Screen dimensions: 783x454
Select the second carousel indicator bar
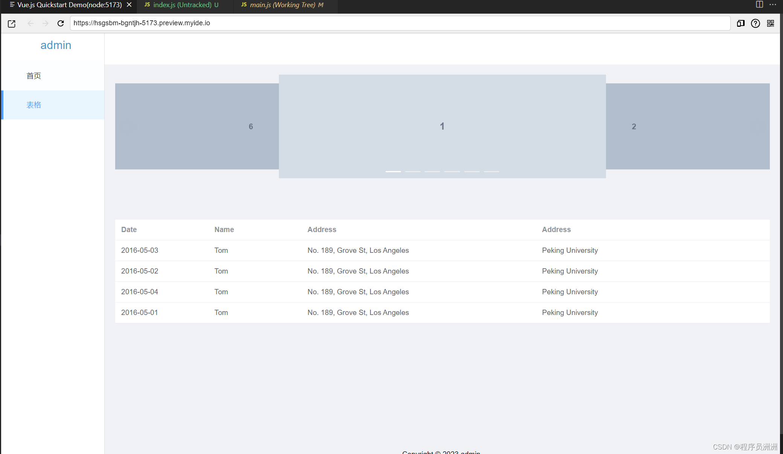413,171
